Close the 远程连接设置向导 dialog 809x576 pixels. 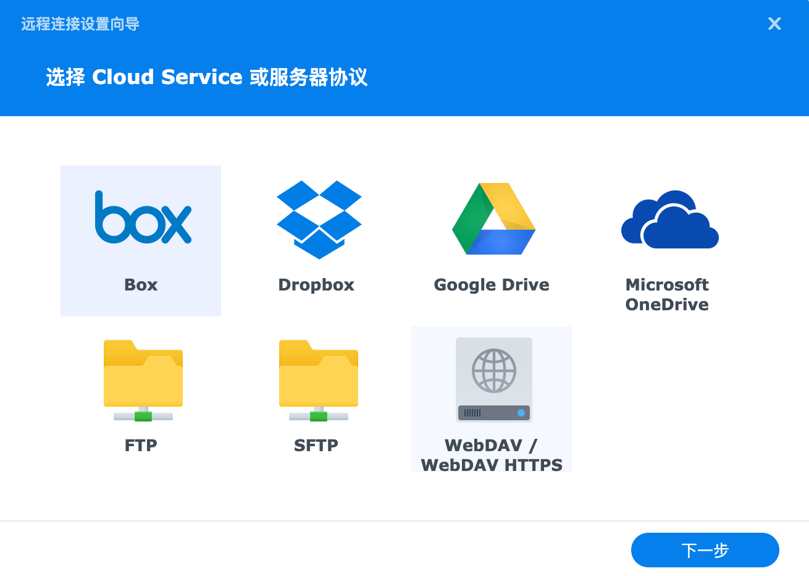pyautogui.click(x=774, y=23)
